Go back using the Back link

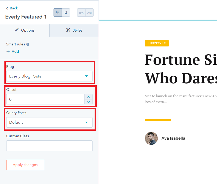tap(12, 8)
